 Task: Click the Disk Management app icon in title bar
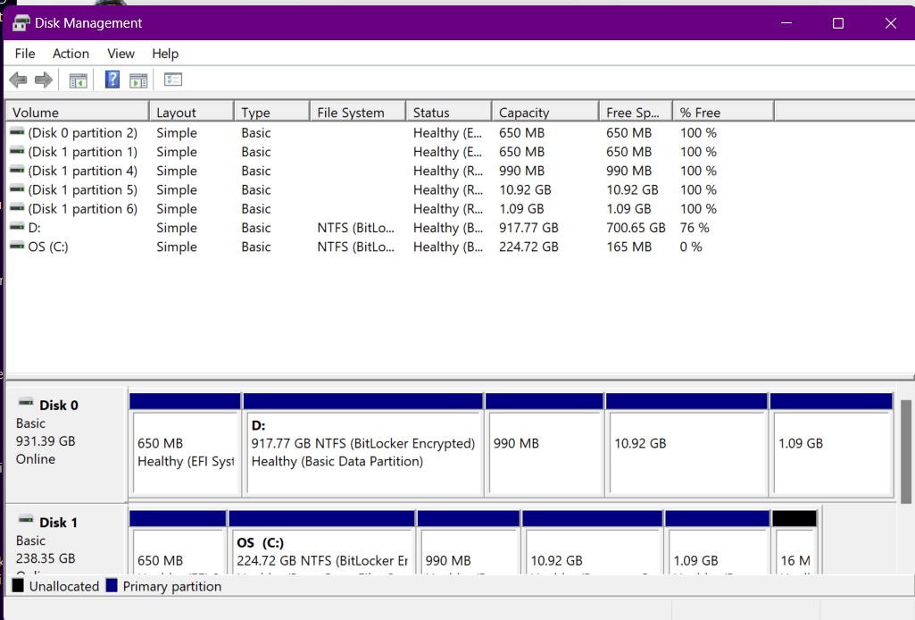[x=21, y=22]
